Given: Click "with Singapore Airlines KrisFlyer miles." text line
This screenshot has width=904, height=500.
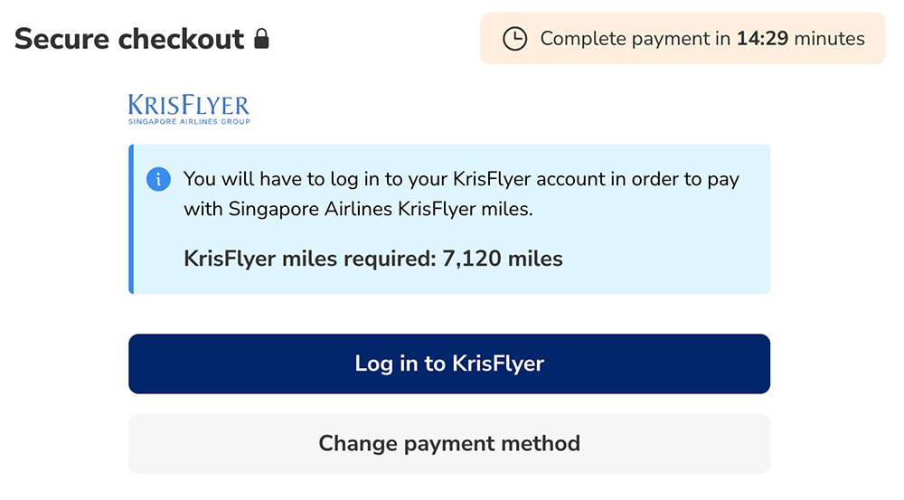Looking at the screenshot, I should pos(358,210).
